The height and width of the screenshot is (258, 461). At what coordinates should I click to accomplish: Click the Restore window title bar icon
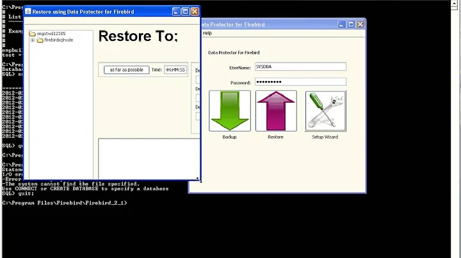pyautogui.click(x=28, y=11)
